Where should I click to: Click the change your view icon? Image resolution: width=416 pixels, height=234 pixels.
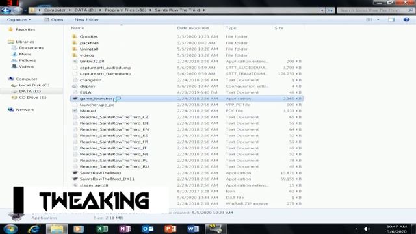tap(369, 19)
